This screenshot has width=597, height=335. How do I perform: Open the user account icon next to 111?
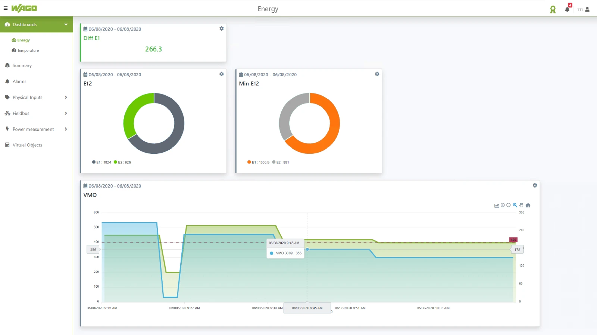coord(587,10)
